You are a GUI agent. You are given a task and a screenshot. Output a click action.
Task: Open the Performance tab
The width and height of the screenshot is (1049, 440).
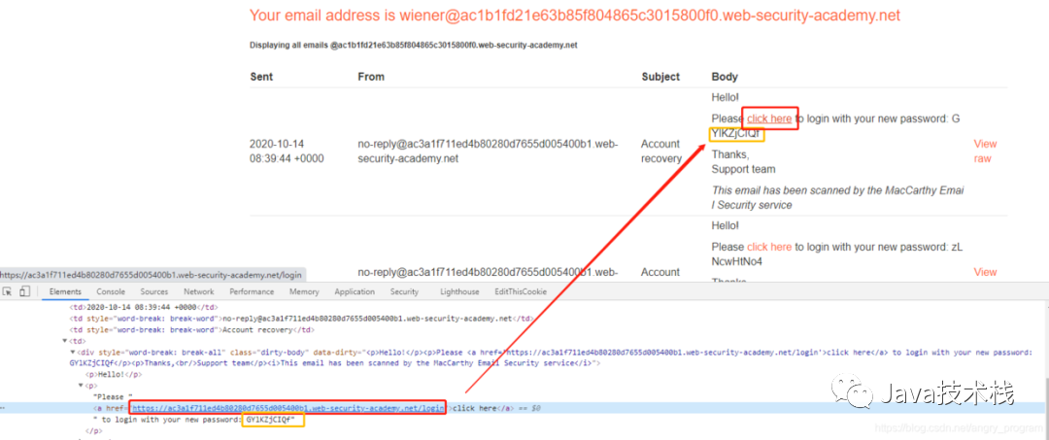(x=252, y=291)
